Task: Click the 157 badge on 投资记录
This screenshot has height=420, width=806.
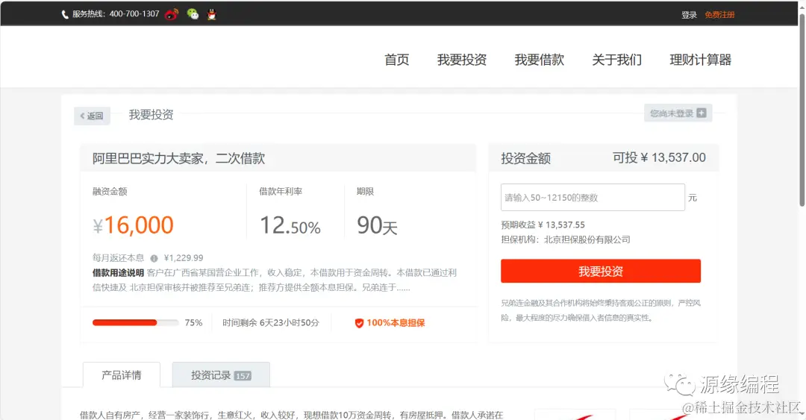Action: point(243,376)
